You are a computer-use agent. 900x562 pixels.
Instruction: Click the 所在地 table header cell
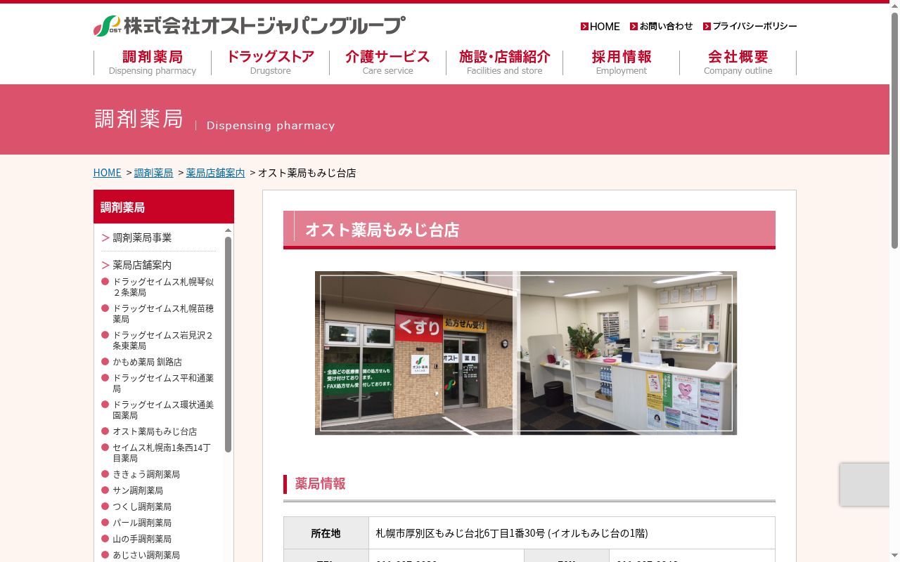326,533
